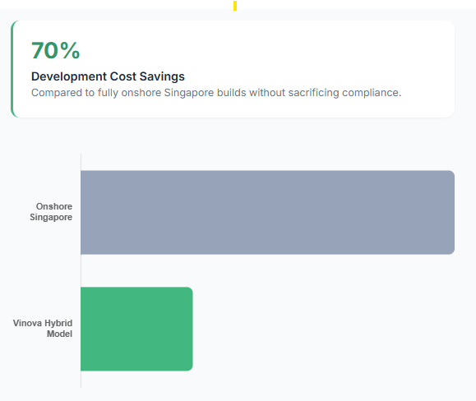The image size is (476, 401).
Task: Select the 70% savings figure
Action: (x=56, y=50)
